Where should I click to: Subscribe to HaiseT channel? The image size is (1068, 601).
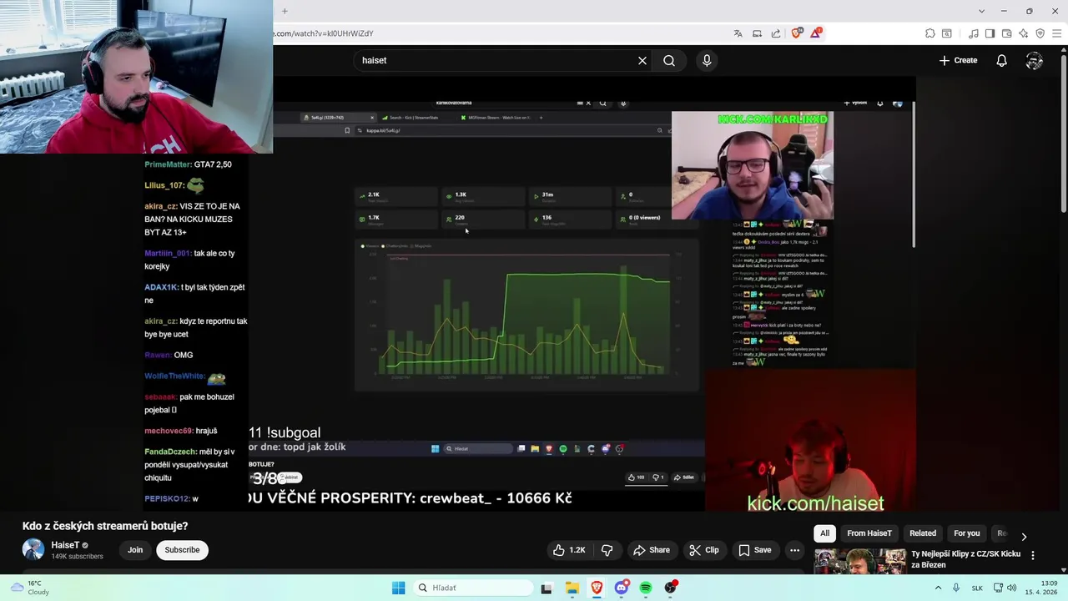click(x=182, y=550)
